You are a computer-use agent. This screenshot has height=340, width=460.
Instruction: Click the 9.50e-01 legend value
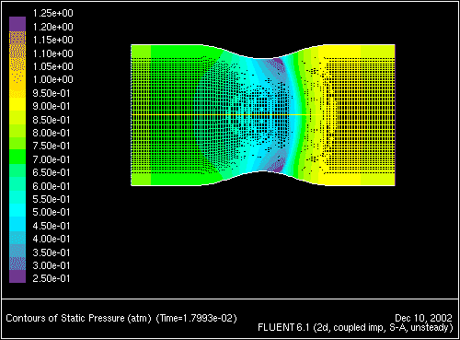pyautogui.click(x=52, y=93)
